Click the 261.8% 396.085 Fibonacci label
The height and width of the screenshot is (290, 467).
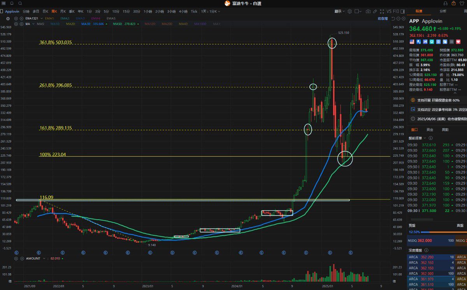(x=56, y=85)
